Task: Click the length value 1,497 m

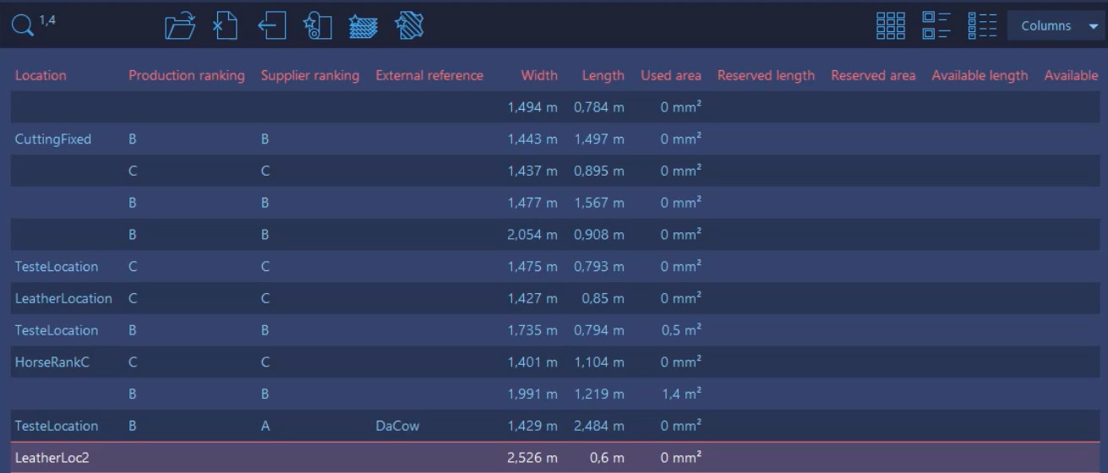Action: click(x=599, y=139)
